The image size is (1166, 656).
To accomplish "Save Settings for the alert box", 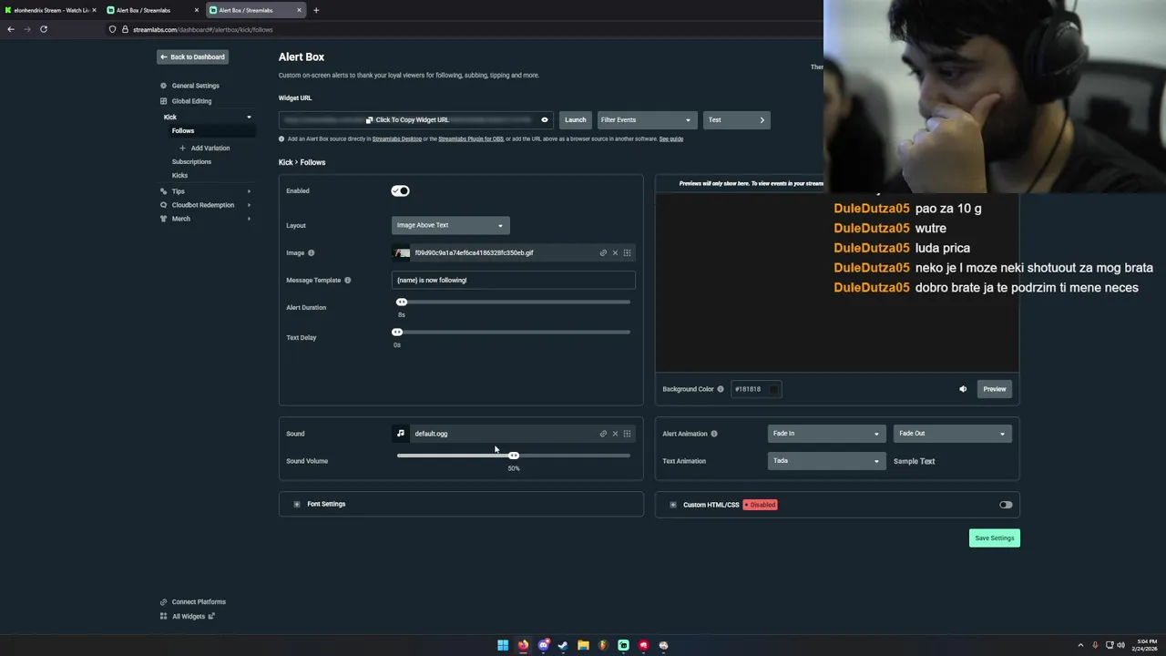I will pyautogui.click(x=994, y=538).
